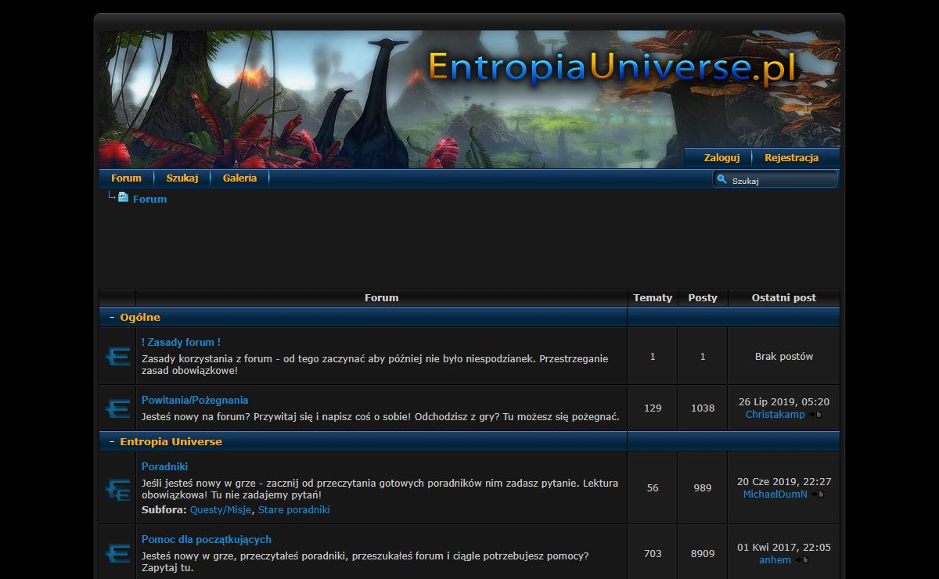Click the forum icon in Pomoc dla początkujących row
The width and height of the screenshot is (939, 579).
pos(117,553)
